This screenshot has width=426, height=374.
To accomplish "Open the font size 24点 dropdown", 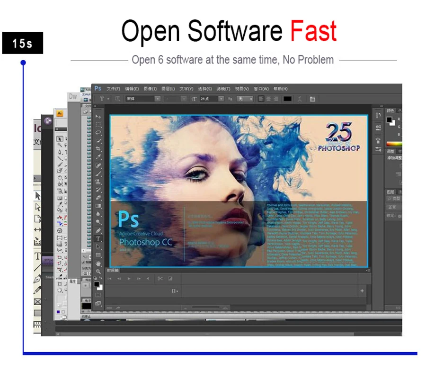I will pyautogui.click(x=222, y=99).
